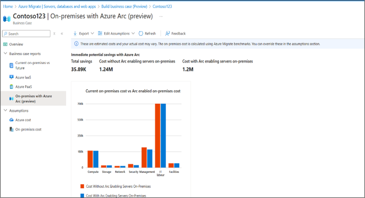365x198 pixels.
Task: Click blue legend swatch Cost With Arc
Action: coord(82,195)
